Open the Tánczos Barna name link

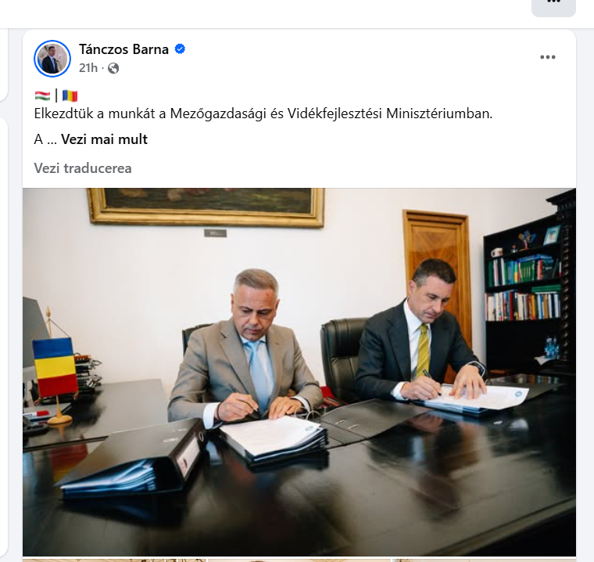click(123, 49)
